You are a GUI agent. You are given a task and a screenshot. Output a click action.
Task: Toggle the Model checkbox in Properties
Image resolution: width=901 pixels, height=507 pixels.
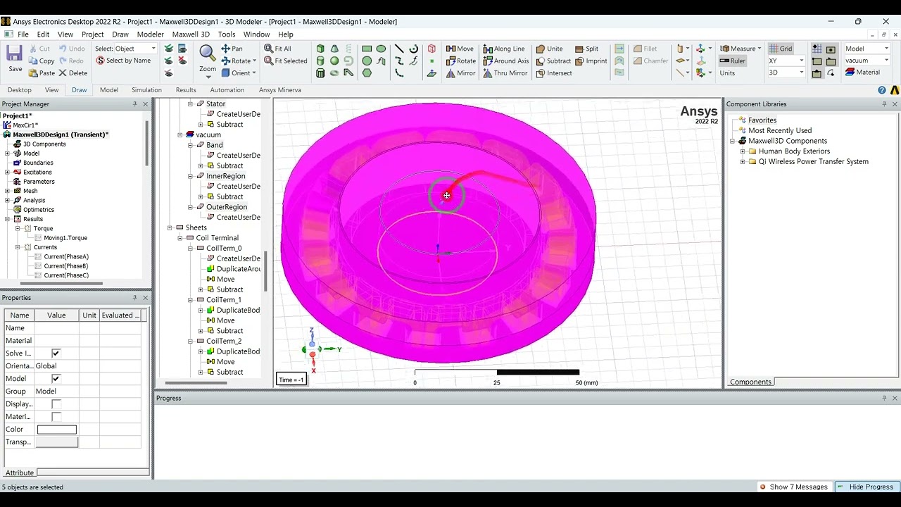[x=56, y=379]
